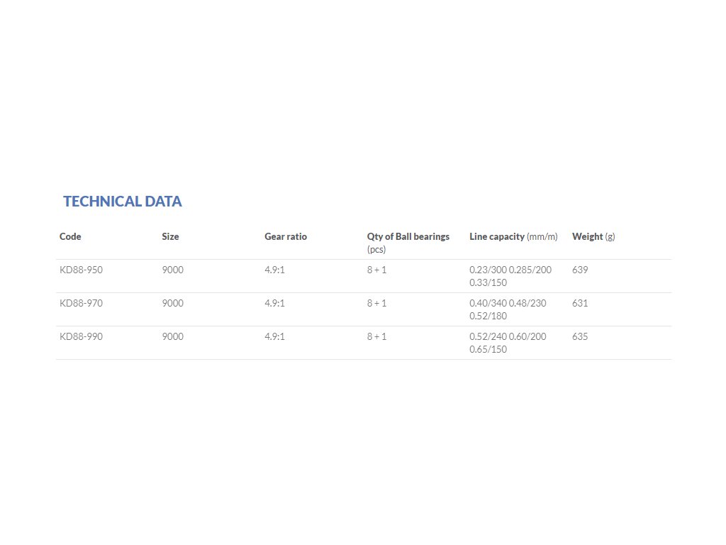Select the KD88-950 code cell
The image size is (726, 545).
[81, 270]
